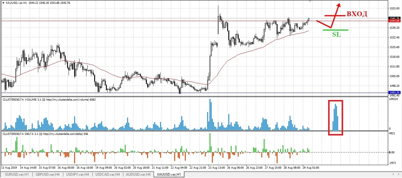Click the CLUSTERDELTA DELTA indicator label
The image size is (402, 178).
pyautogui.click(x=46, y=134)
